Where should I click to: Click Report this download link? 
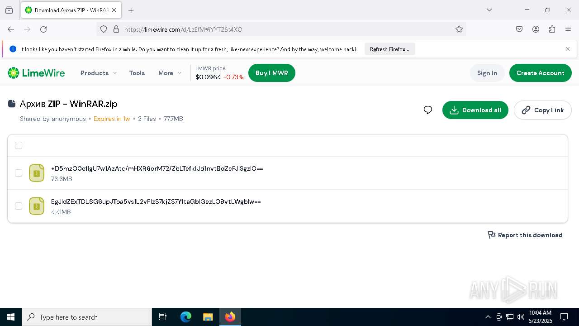pyautogui.click(x=525, y=235)
